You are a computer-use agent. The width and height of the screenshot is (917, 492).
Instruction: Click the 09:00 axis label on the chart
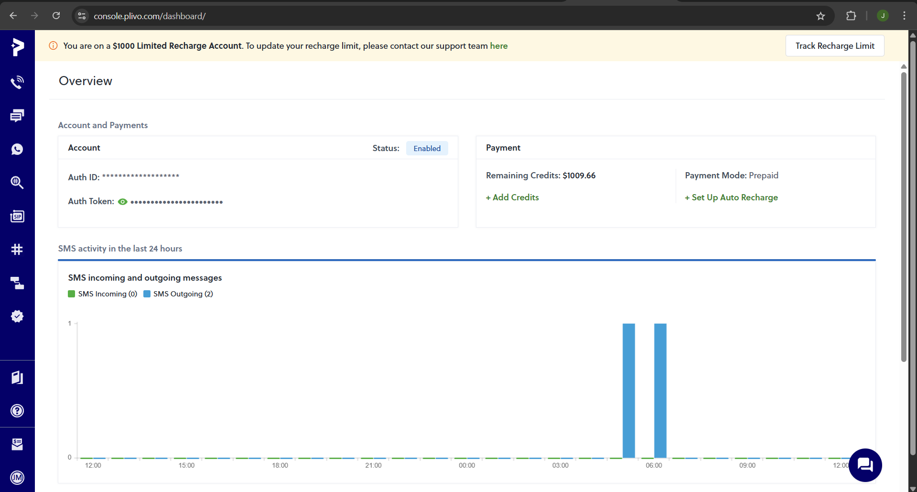tap(747, 465)
